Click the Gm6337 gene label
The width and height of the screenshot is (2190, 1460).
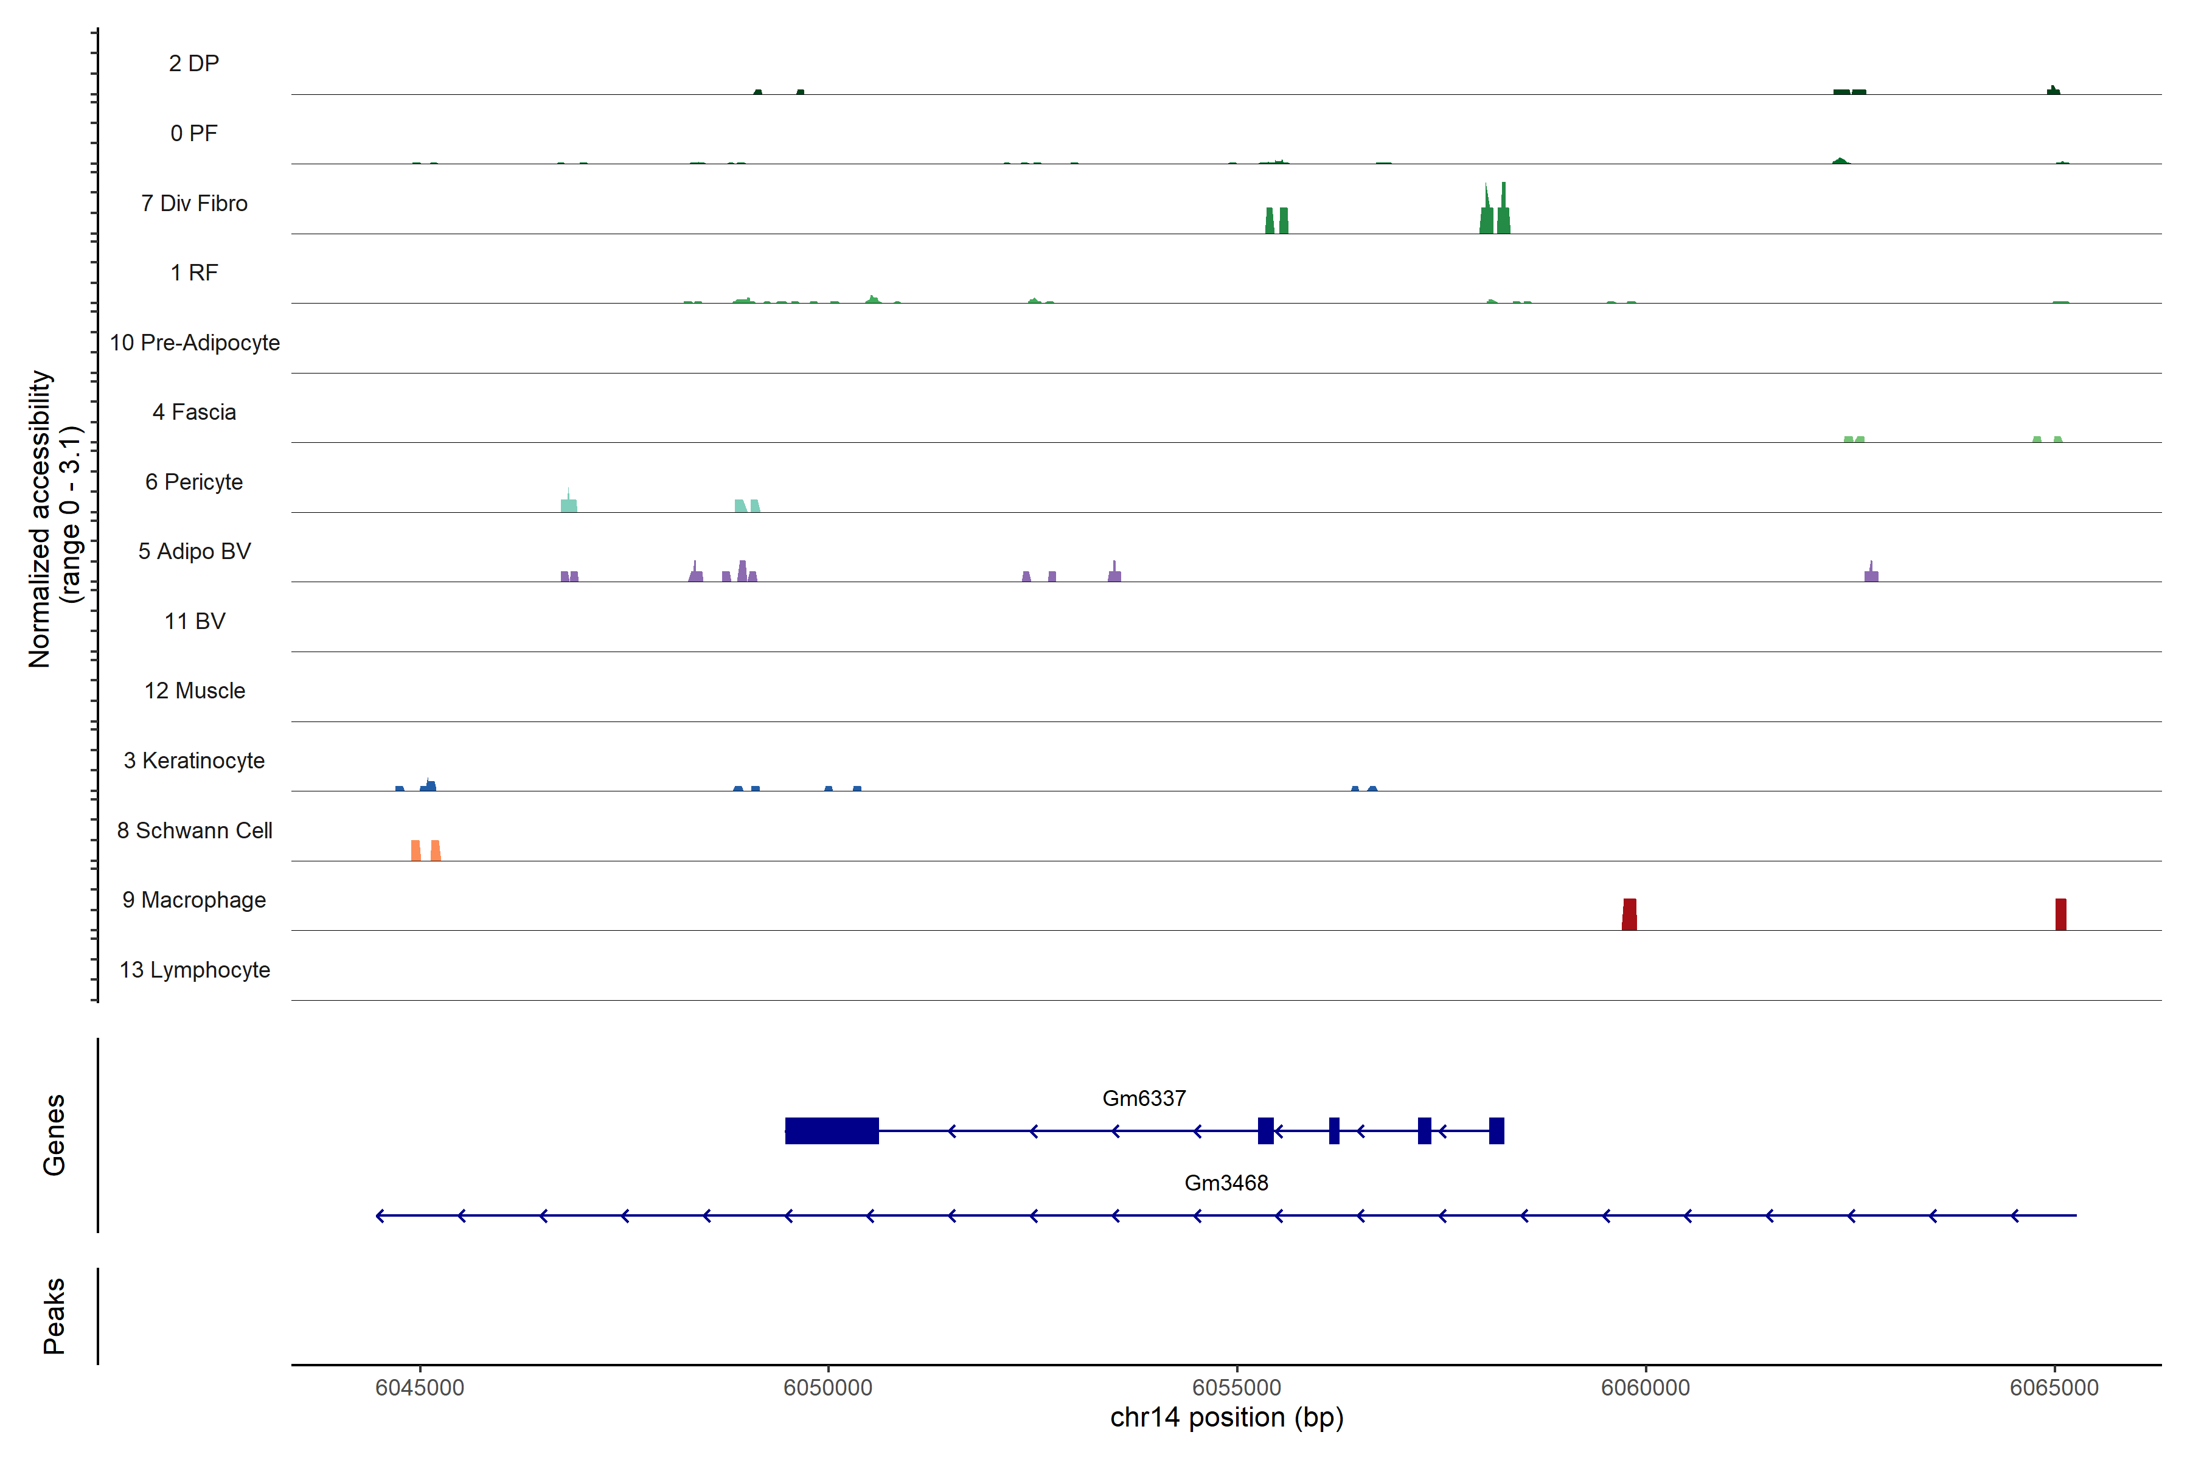tap(1144, 1099)
